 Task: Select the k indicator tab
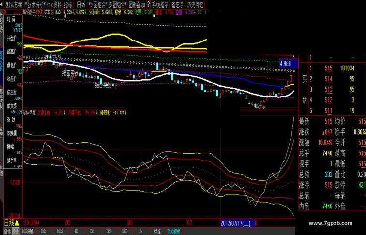(x=141, y=231)
